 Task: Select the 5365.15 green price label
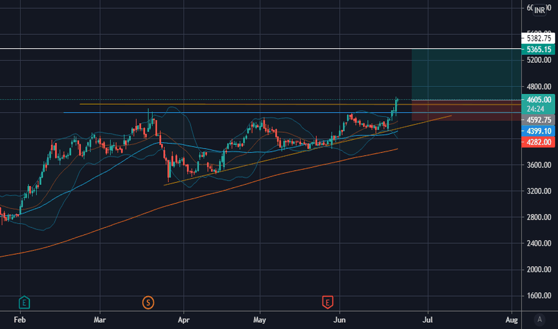538,50
